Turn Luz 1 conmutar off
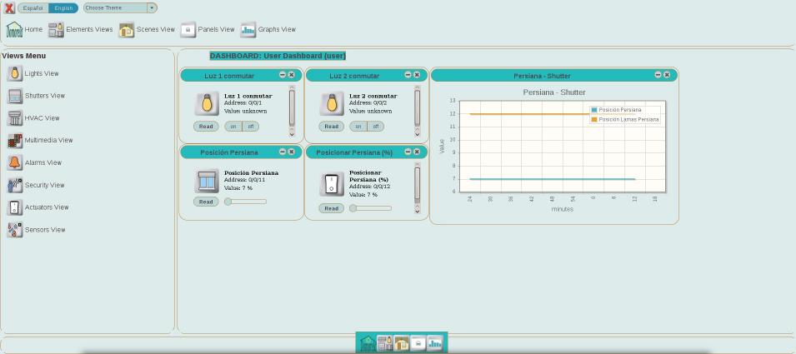The height and width of the screenshot is (354, 796). (250, 127)
